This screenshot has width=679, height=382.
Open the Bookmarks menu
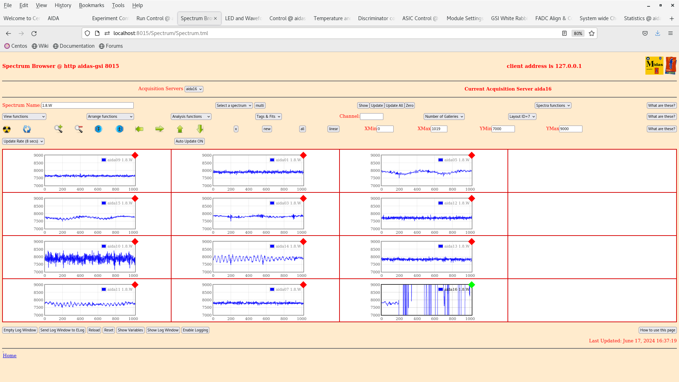point(91,5)
